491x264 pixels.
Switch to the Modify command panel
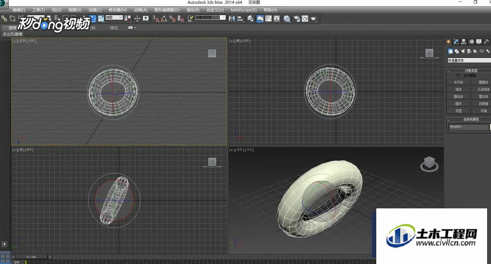[456, 42]
